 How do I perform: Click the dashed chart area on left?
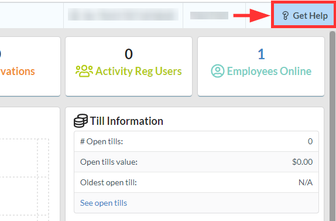tap(25, 179)
